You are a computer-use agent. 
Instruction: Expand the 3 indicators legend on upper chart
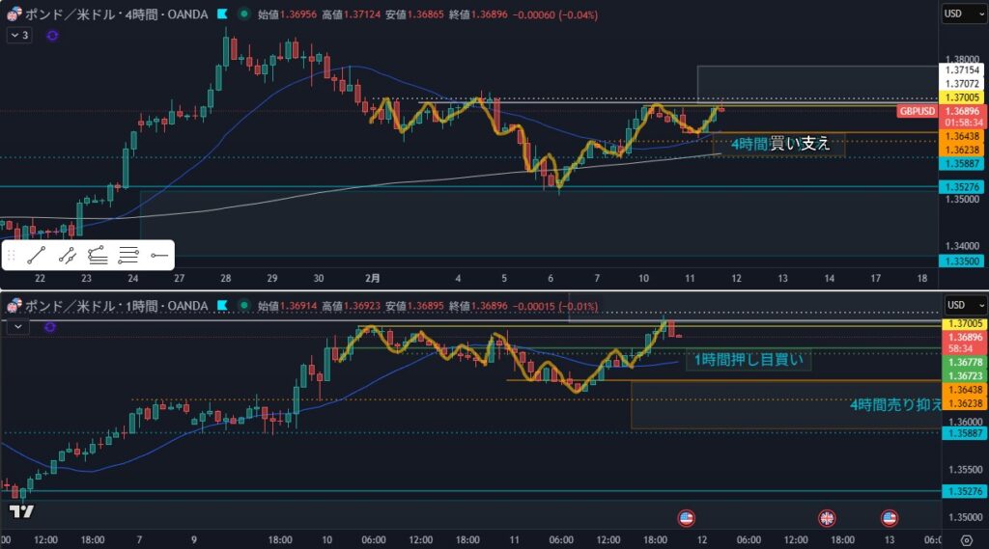pyautogui.click(x=19, y=35)
